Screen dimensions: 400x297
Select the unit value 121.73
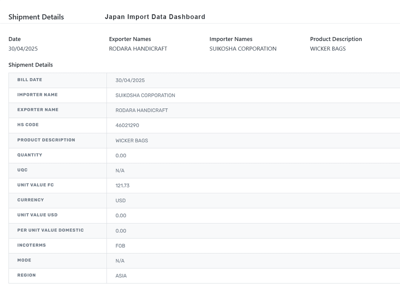coord(122,186)
